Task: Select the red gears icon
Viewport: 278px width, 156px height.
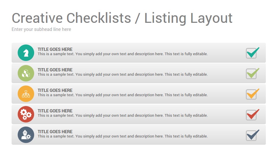Action: (26, 114)
